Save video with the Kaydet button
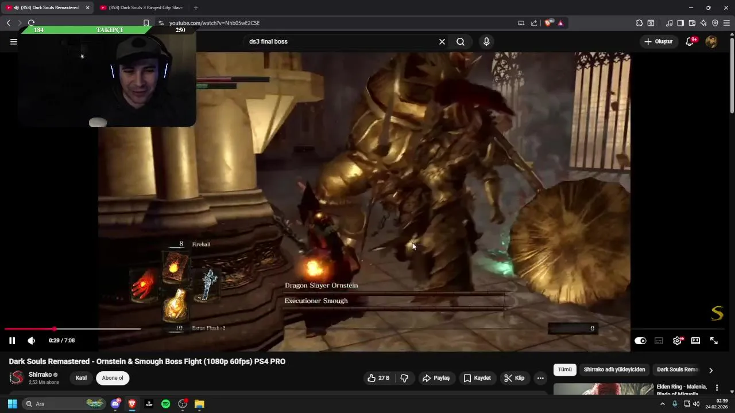Image resolution: width=735 pixels, height=413 pixels. (477, 378)
